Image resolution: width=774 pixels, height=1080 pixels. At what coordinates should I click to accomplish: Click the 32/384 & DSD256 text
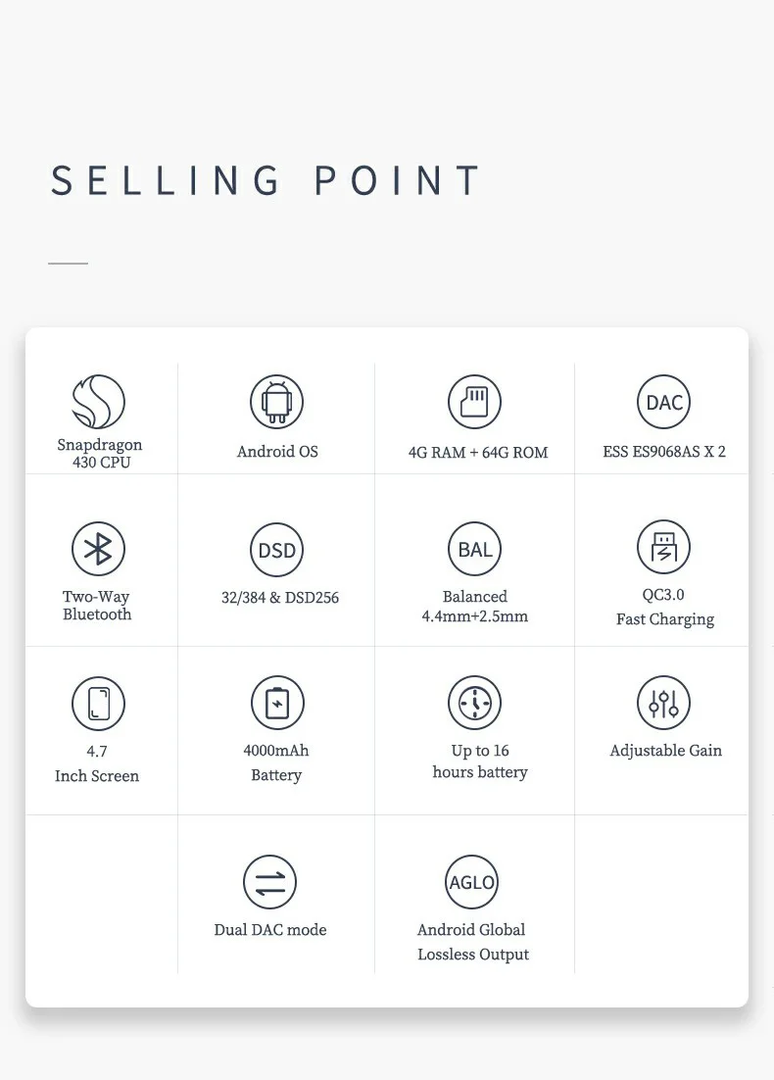click(x=280, y=598)
